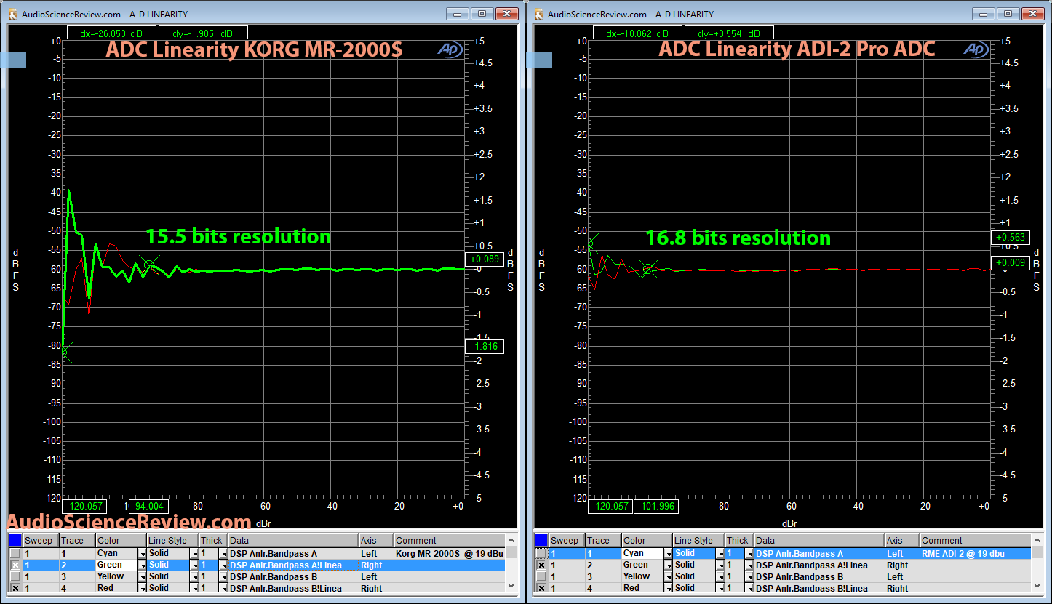Open the line style dropdown for KORG trace 1

click(194, 554)
